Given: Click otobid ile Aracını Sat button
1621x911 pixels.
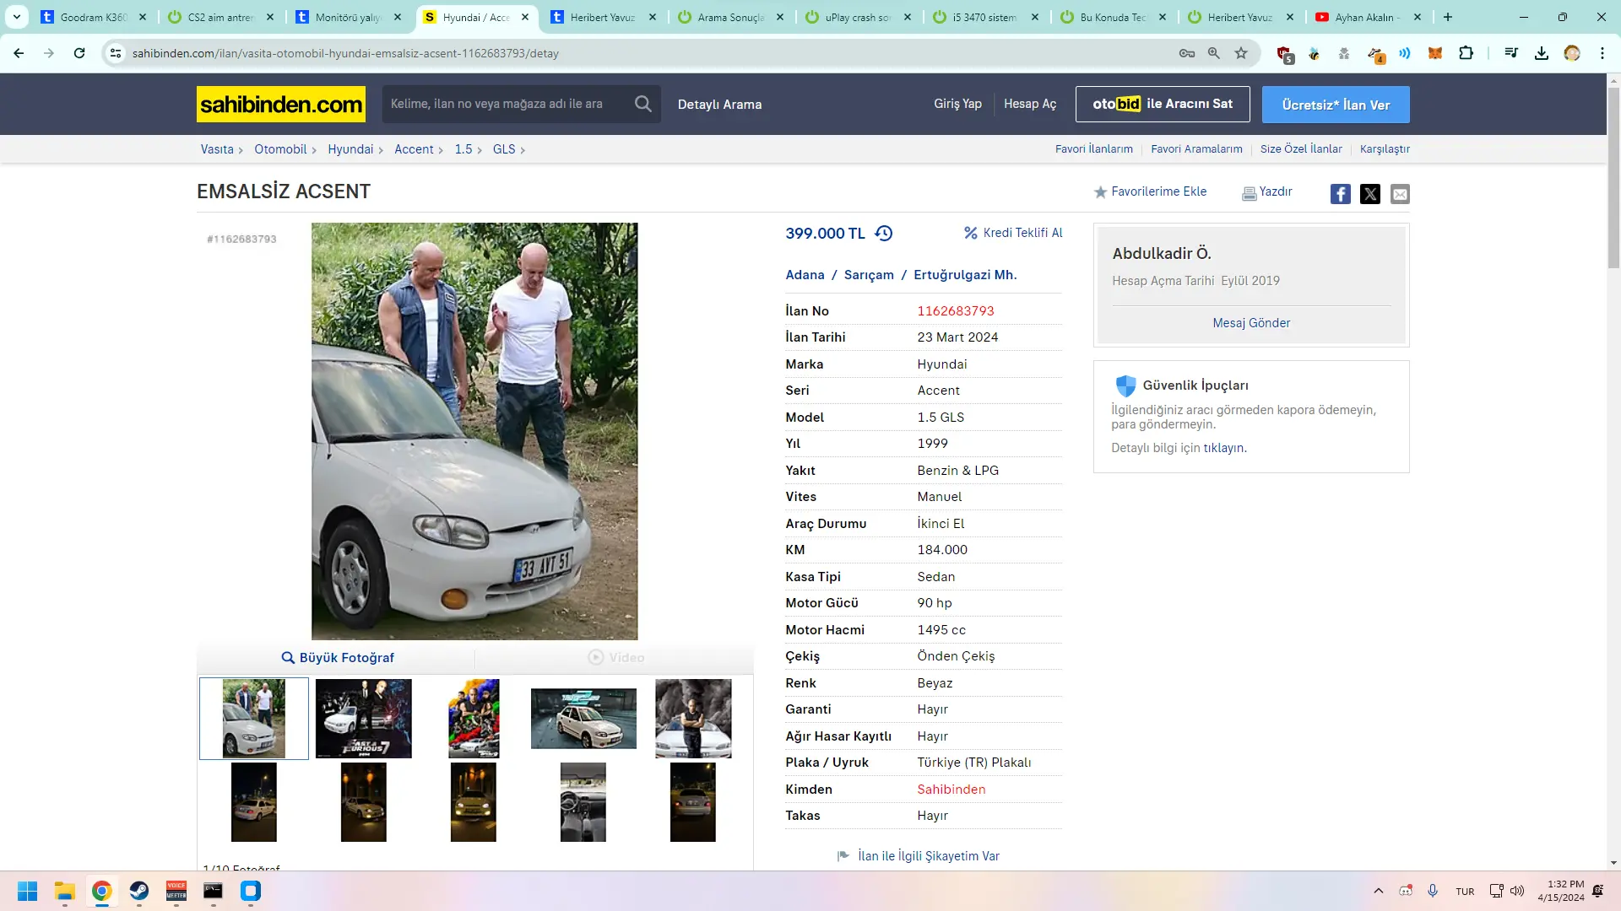Looking at the screenshot, I should (x=1163, y=104).
